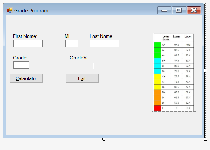210x150 pixels.
Task: Click the green A+ color cell
Action: click(x=158, y=45)
